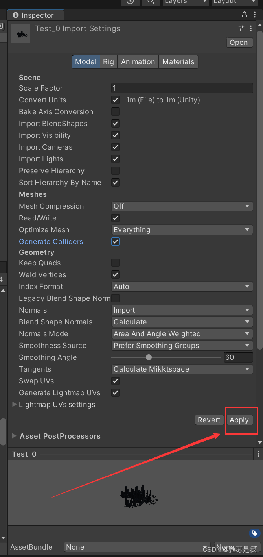
Task: Click the undo history icon in toolbar
Action: click(130, 2)
